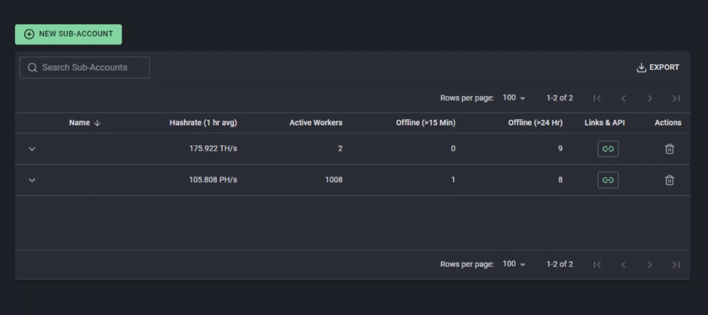Go to last page in bottom pagination
The width and height of the screenshot is (708, 315).
click(676, 264)
